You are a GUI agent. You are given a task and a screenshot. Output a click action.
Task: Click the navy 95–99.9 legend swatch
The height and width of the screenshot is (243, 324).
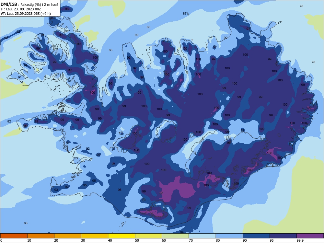point(283,236)
